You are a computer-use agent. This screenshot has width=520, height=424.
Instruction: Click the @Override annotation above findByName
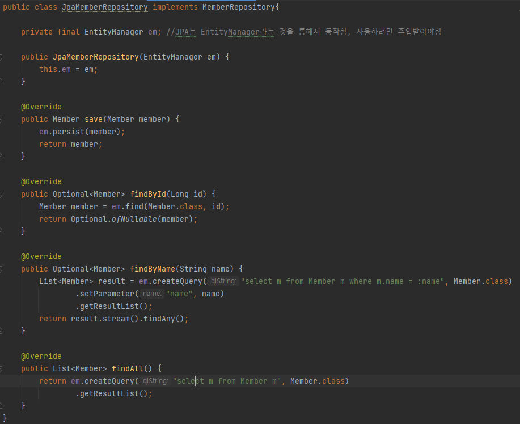point(41,257)
